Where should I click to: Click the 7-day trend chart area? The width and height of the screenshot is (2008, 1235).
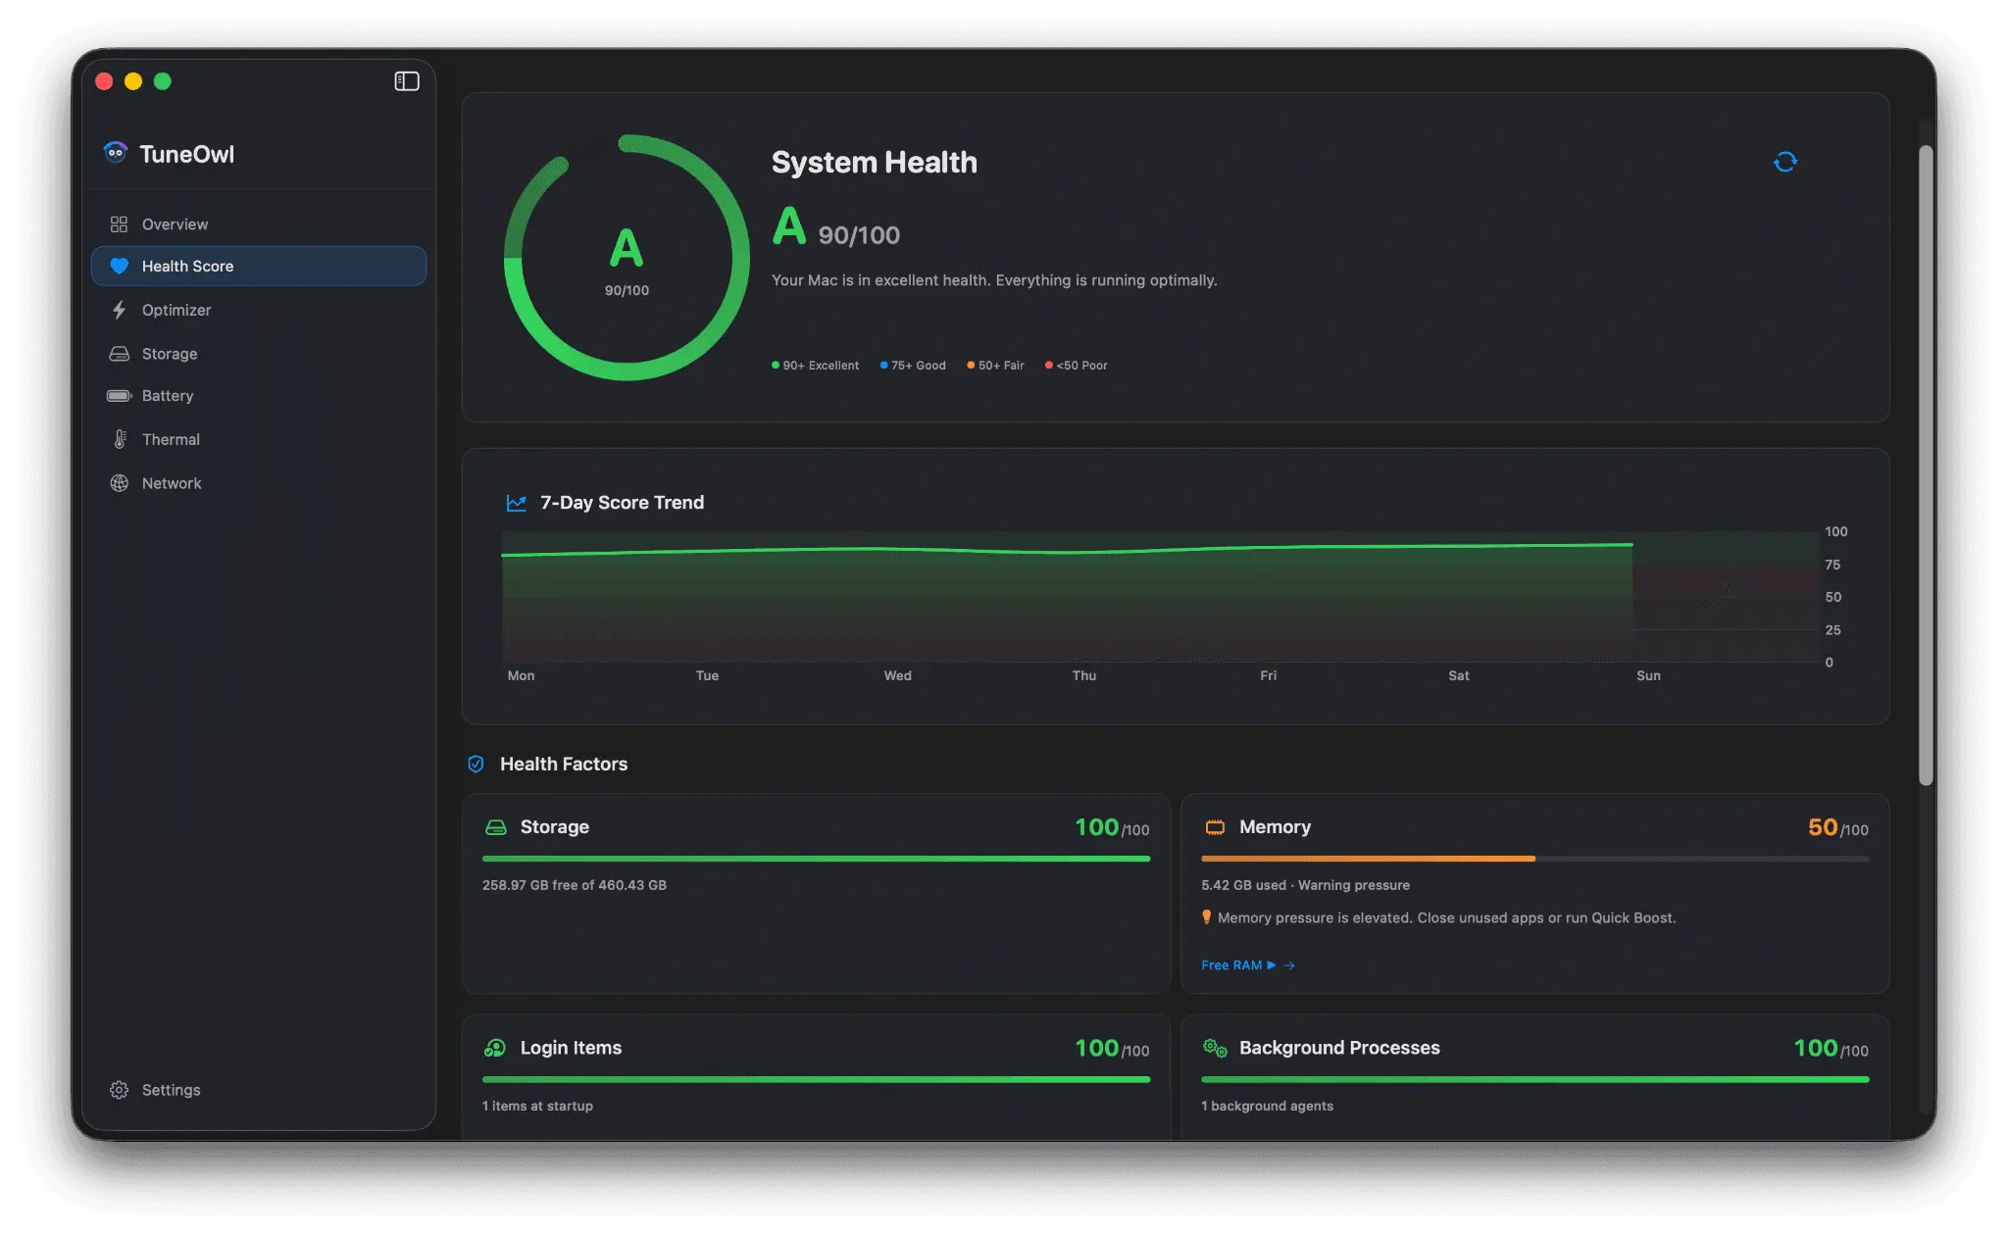[1160, 597]
